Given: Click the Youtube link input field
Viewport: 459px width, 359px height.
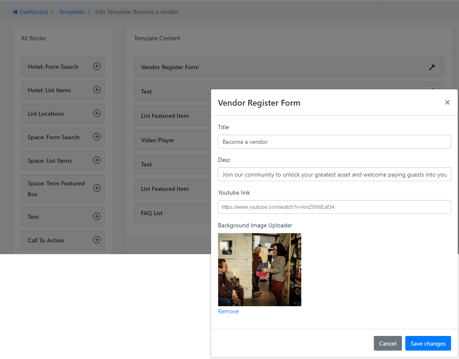Looking at the screenshot, I should pyautogui.click(x=334, y=207).
